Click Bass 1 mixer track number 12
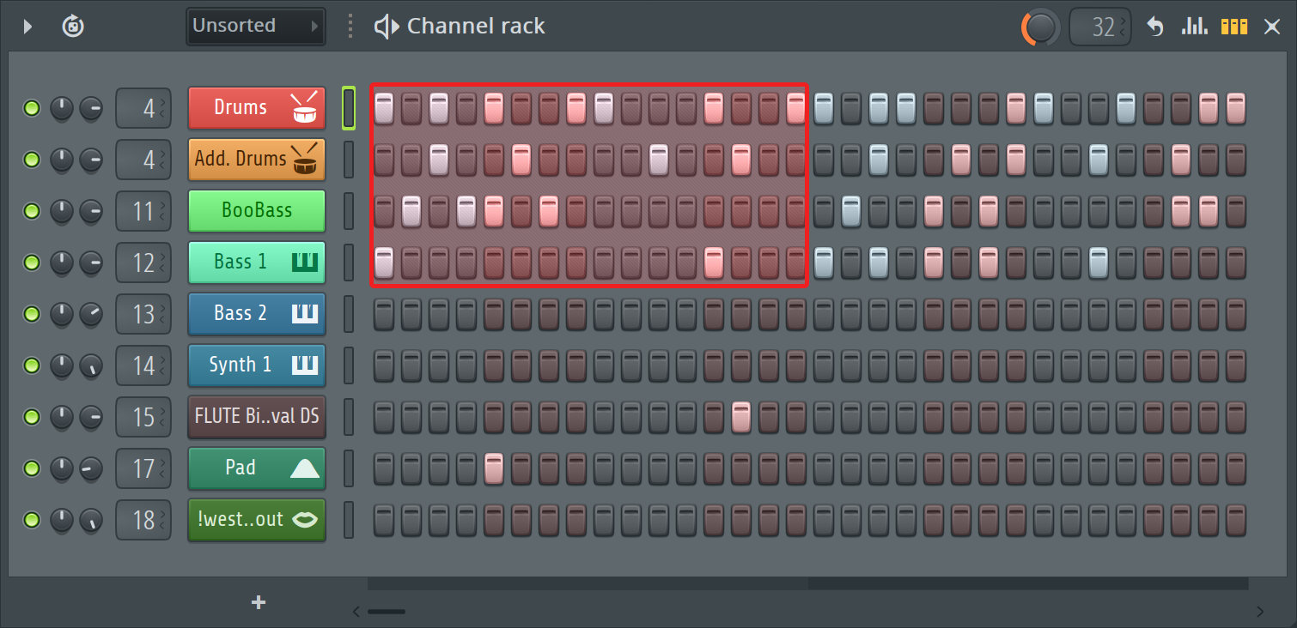 [x=144, y=263]
